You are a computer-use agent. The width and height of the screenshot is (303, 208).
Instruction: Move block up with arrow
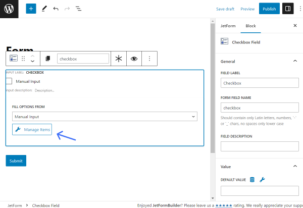coord(32,56)
